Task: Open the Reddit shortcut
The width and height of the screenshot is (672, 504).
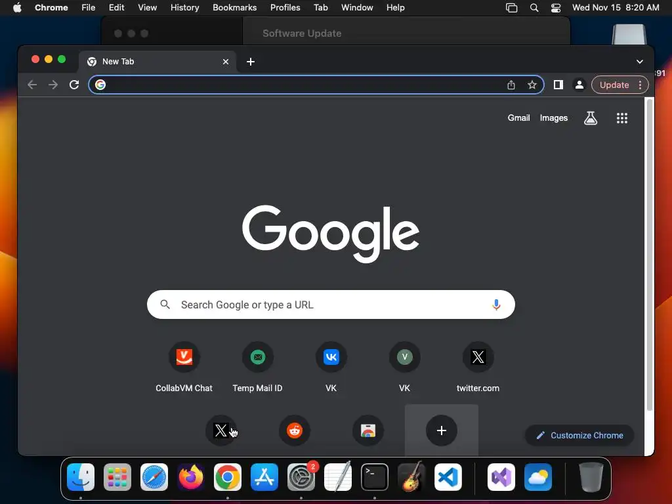Action: [x=295, y=430]
